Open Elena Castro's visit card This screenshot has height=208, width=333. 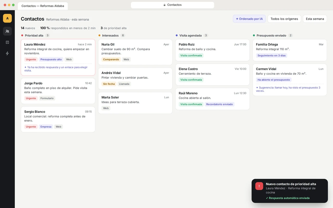(213, 74)
